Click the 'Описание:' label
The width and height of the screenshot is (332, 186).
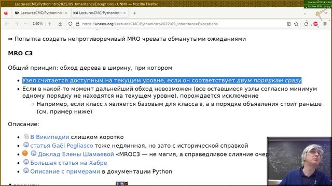(x=23, y=124)
